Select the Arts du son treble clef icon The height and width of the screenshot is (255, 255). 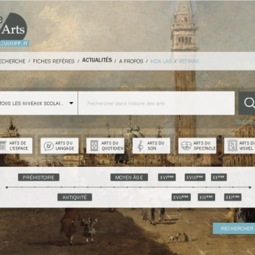[140, 146]
